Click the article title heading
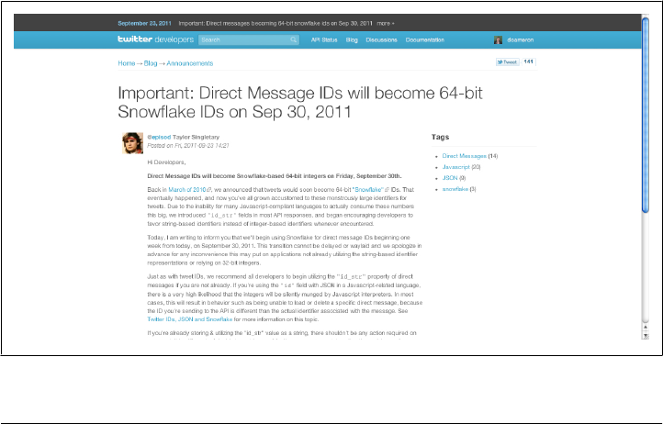Image resolution: width=663 pixels, height=424 pixels. pyautogui.click(x=300, y=102)
